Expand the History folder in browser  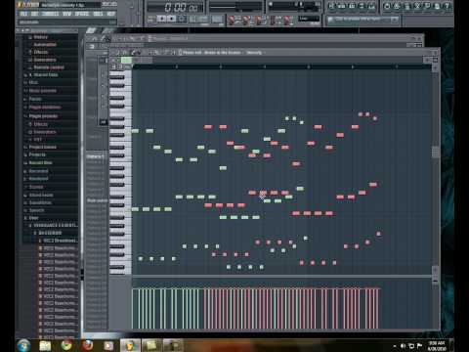[x=40, y=37]
